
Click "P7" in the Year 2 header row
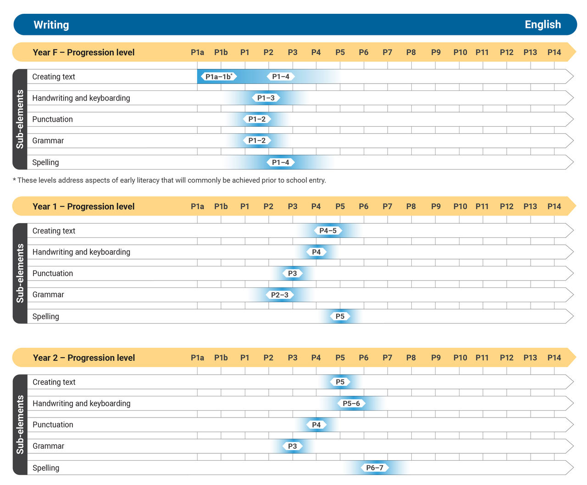click(388, 358)
